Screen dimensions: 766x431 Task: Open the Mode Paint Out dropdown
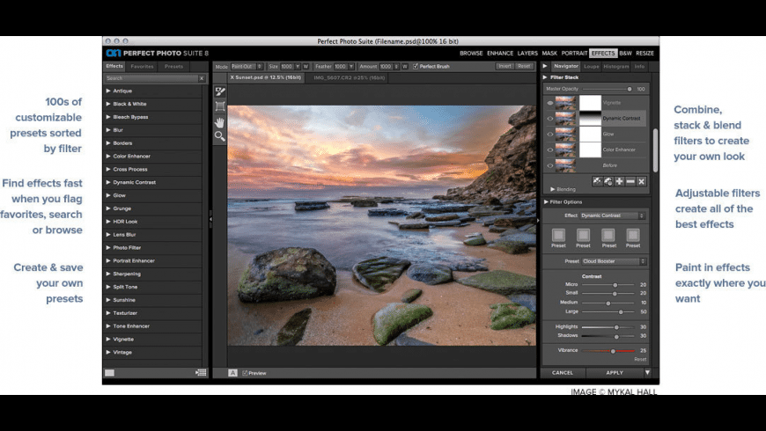tap(247, 66)
